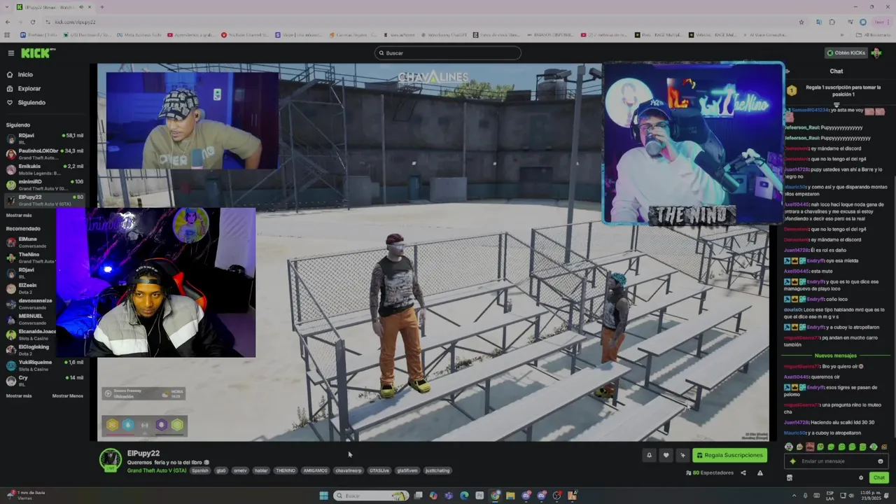
Task: Select the AMIGAMOS stream tag
Action: point(316,470)
